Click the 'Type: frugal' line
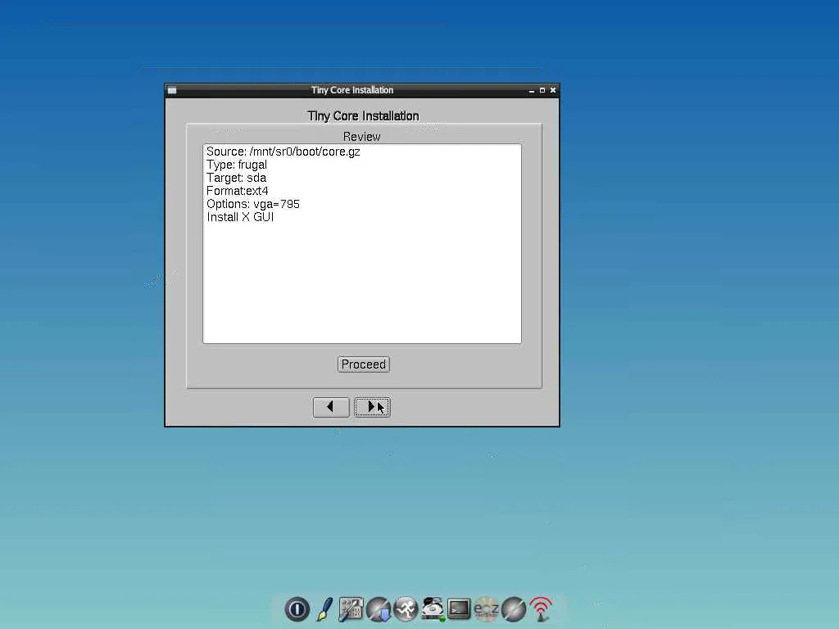The width and height of the screenshot is (839, 629). click(x=237, y=165)
